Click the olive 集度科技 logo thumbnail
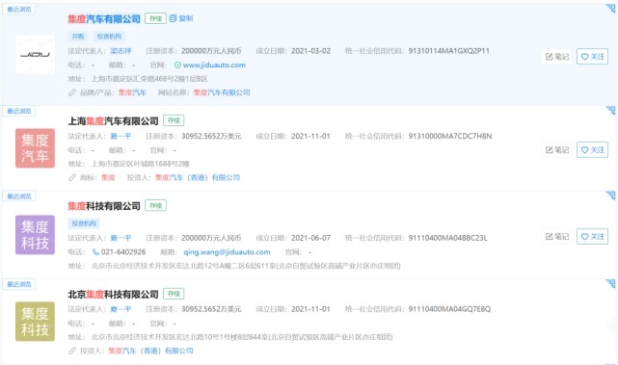The height and width of the screenshot is (365, 618). pos(35,322)
